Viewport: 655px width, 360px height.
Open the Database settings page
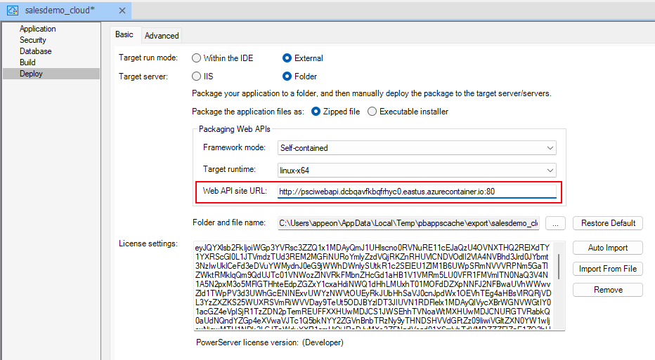[x=36, y=51]
